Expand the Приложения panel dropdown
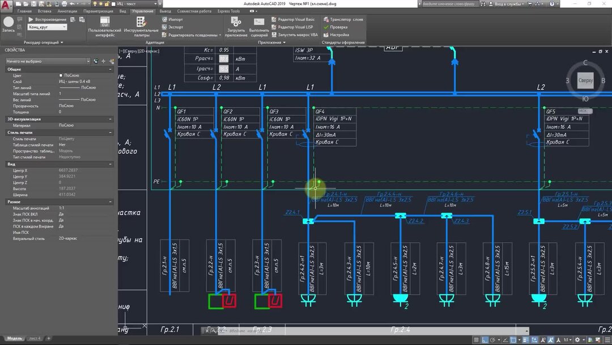612x345 pixels. (x=271, y=42)
